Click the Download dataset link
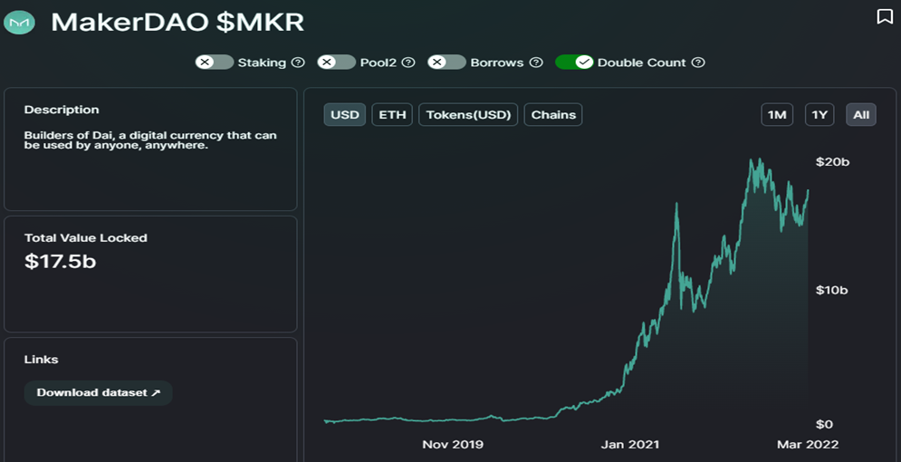Viewport: 901px width, 462px height. tap(99, 393)
